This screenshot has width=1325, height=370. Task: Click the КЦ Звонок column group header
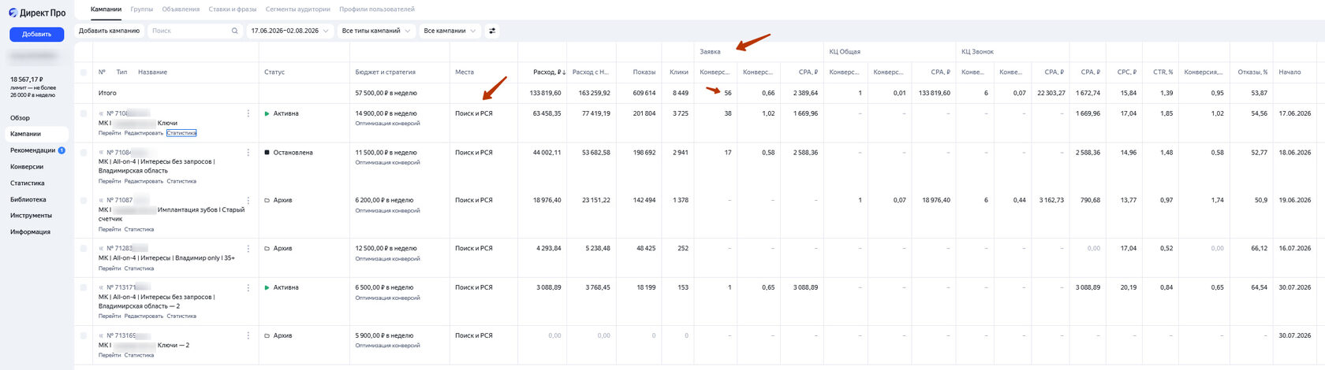[977, 52]
